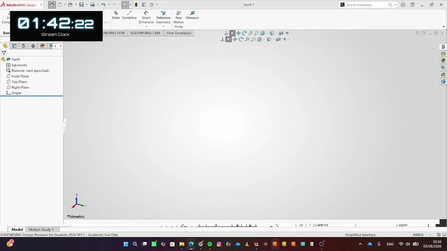This screenshot has width=447, height=251.
Task: Save the part with the Save icon
Action: click(x=81, y=5)
